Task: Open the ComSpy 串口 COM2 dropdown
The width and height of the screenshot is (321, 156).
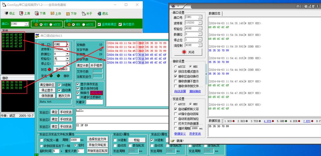Action: [19, 24]
